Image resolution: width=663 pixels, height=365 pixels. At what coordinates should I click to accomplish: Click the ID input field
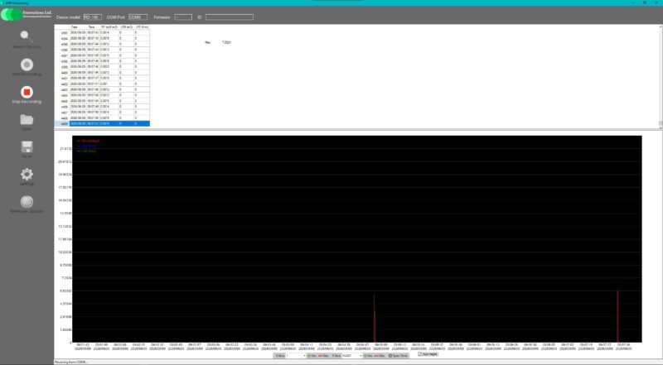coord(230,17)
